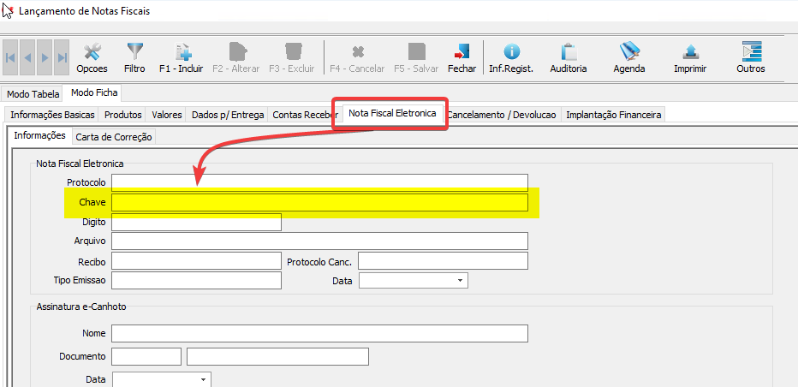Click the Nome field in Assinatura e-Canhoto

(x=319, y=333)
